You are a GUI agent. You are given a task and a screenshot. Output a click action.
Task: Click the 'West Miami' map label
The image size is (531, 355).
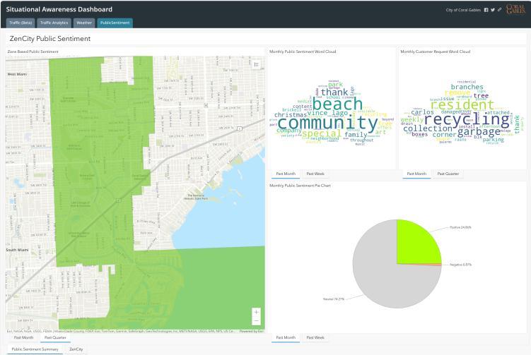coord(17,74)
